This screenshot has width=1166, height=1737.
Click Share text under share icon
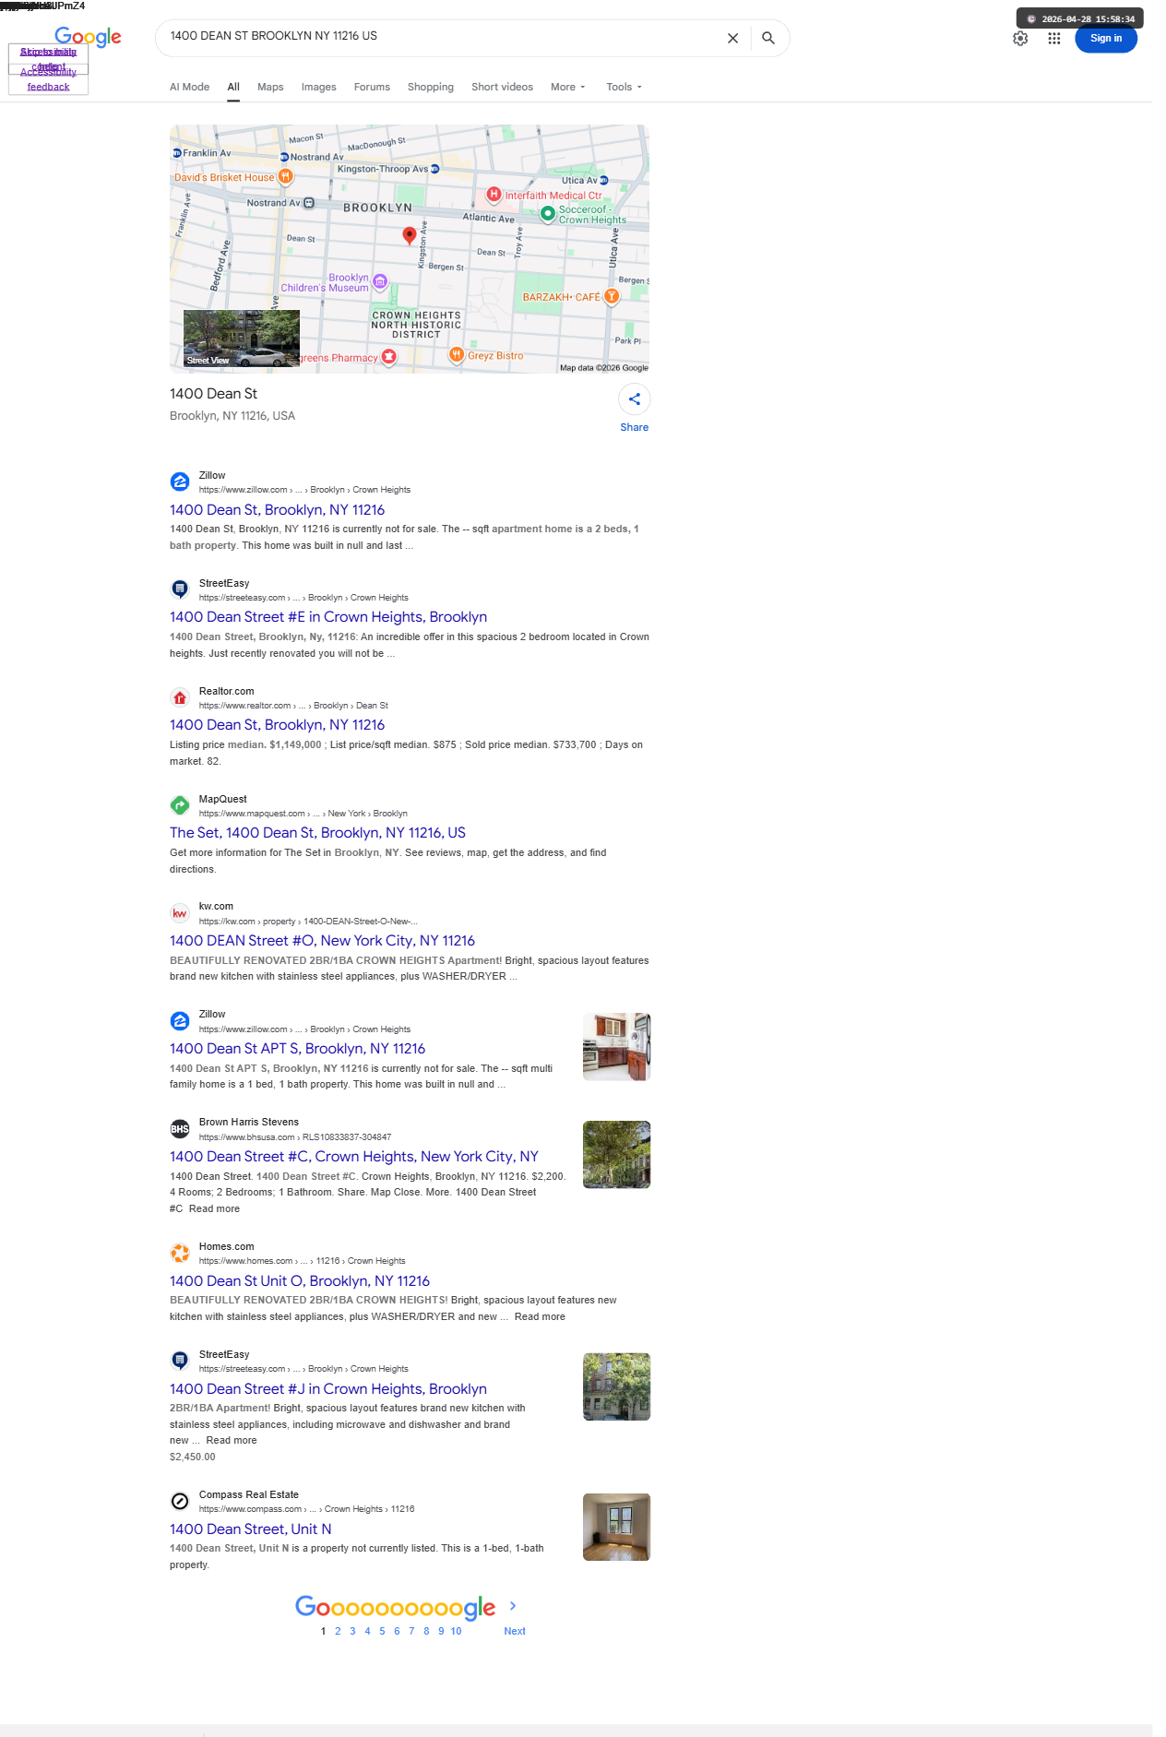click(635, 427)
